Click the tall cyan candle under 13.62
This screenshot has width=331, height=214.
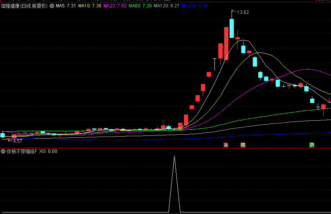coord(232,28)
